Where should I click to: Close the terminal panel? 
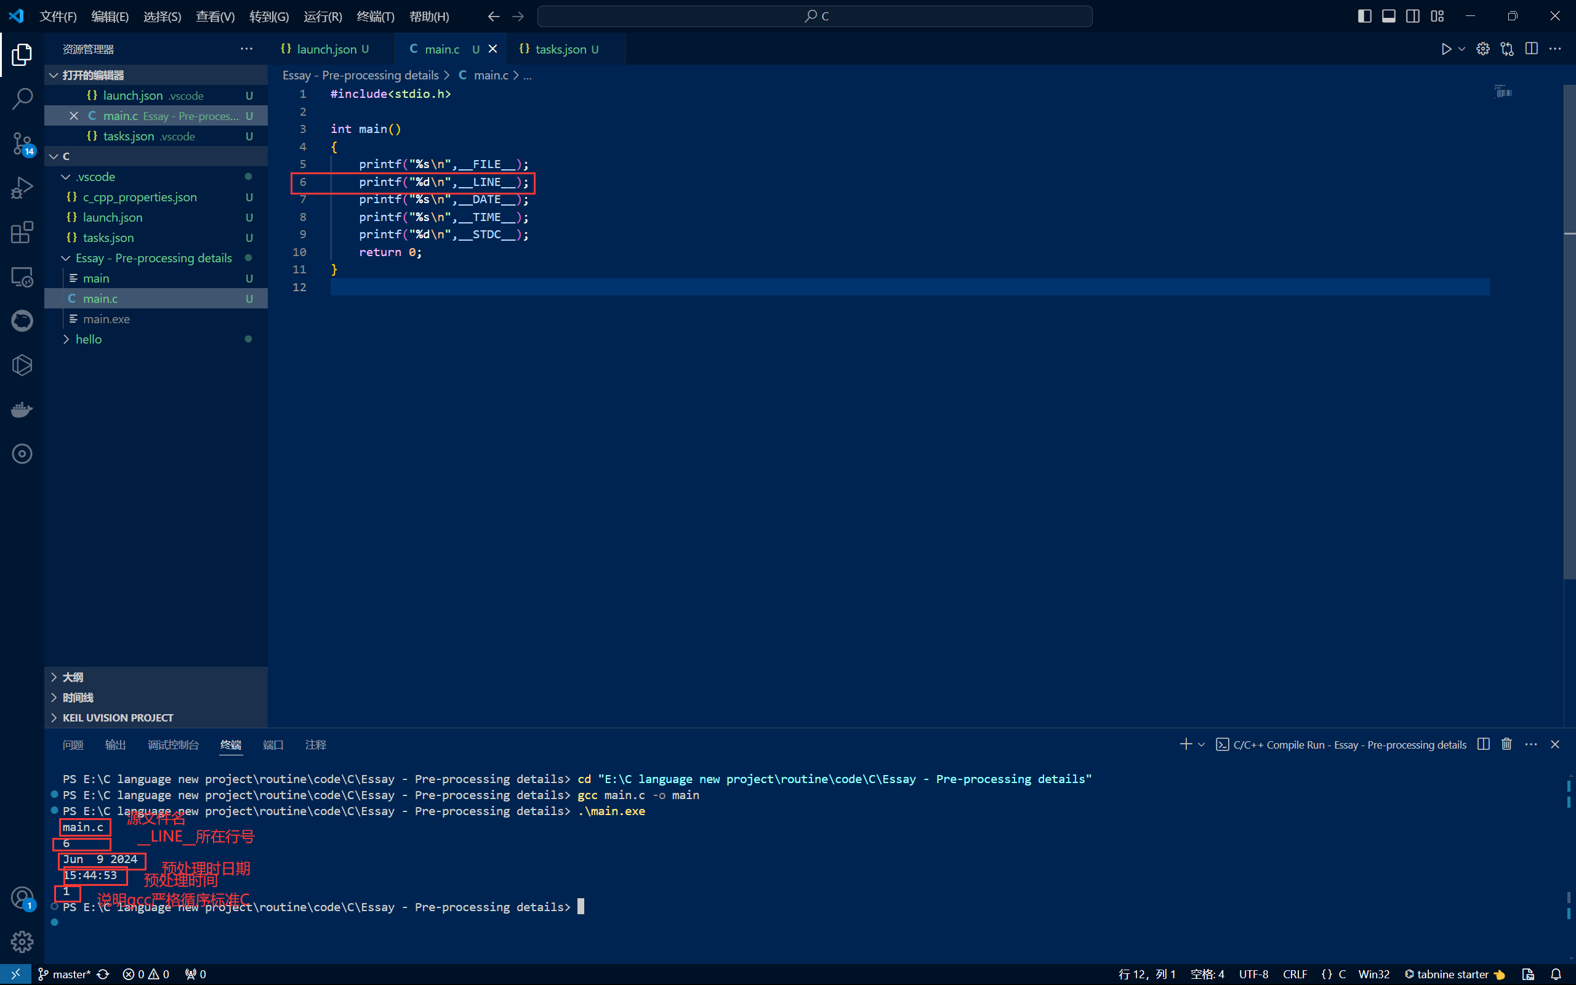1555,744
